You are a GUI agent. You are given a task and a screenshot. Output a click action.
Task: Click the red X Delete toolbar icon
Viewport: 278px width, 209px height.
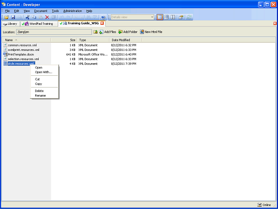pyautogui.click(x=47, y=17)
